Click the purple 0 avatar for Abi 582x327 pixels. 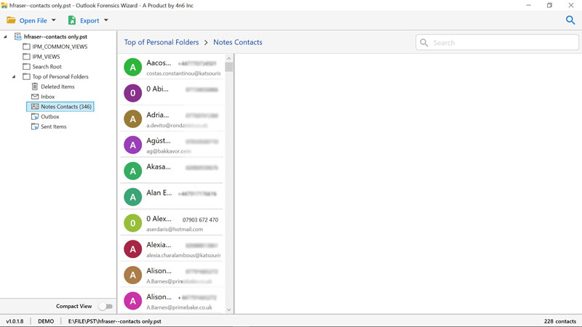pyautogui.click(x=132, y=93)
